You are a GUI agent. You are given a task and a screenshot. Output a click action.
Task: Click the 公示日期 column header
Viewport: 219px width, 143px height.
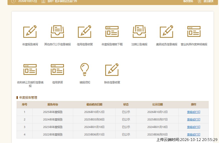[157, 104]
